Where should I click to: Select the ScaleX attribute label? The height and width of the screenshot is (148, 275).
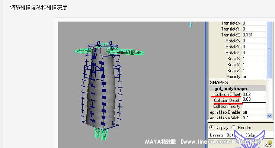pyautogui.click(x=234, y=59)
